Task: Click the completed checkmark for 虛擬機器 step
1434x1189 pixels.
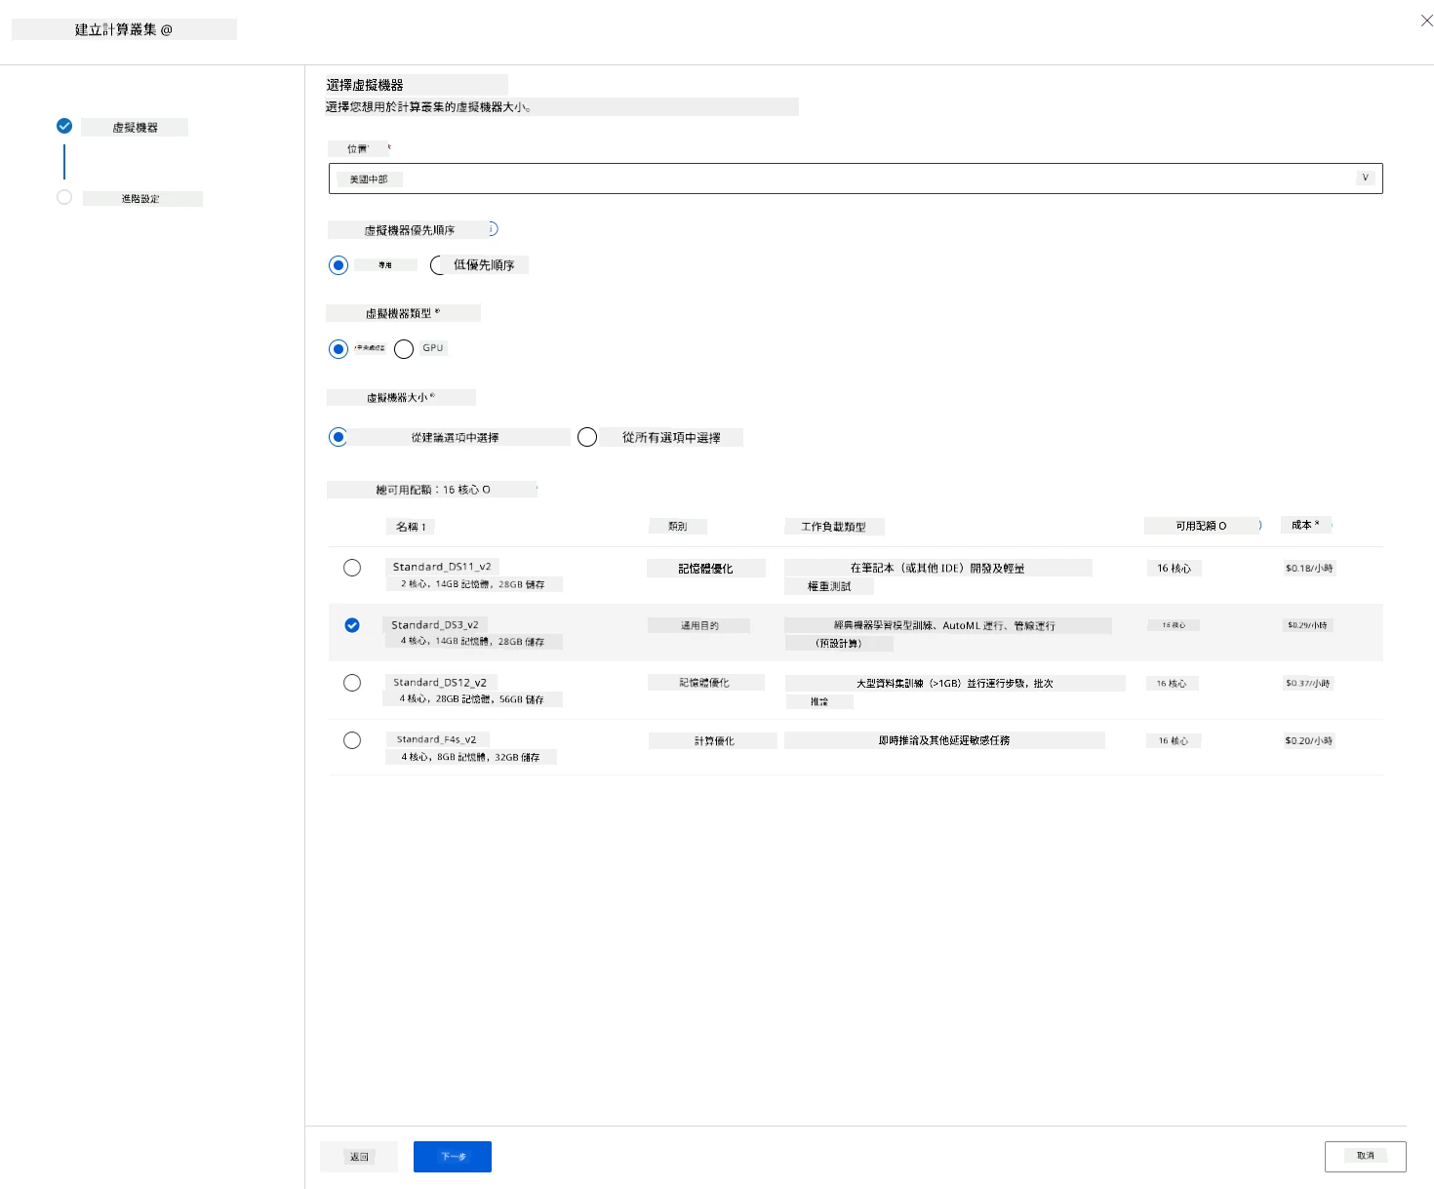Action: point(64,126)
